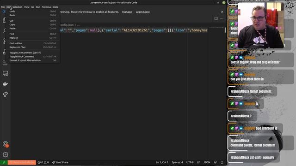Viewport: 296px width, 166px height.
Task: Open the notifications bell in status bar
Action: 222,162
